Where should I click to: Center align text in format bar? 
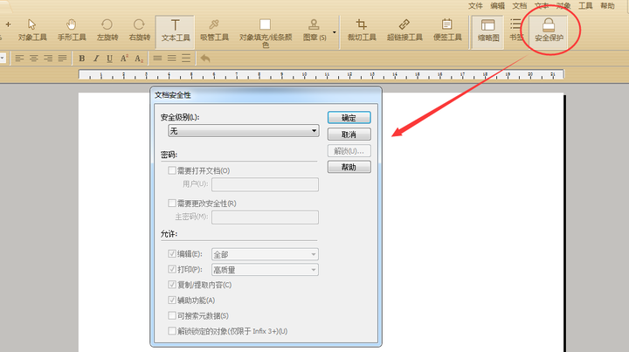34,59
